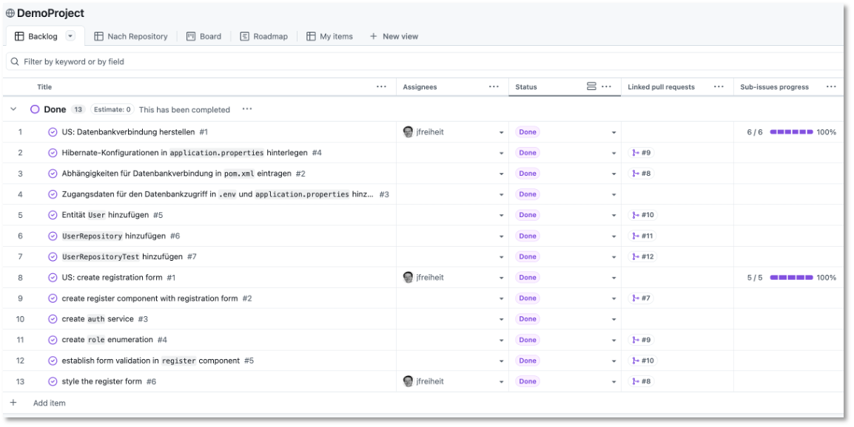
Task: Open assignee dropdown for style the register form
Action: [x=501, y=382]
